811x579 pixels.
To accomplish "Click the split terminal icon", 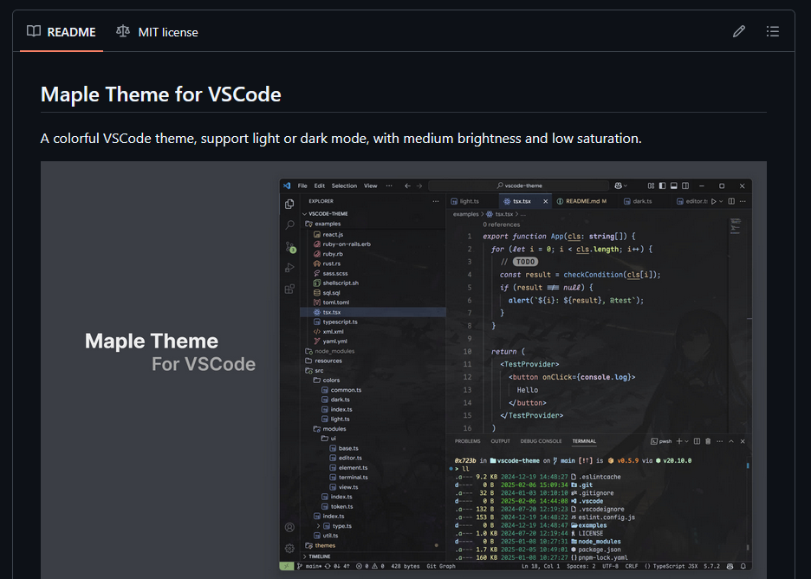I will point(697,441).
